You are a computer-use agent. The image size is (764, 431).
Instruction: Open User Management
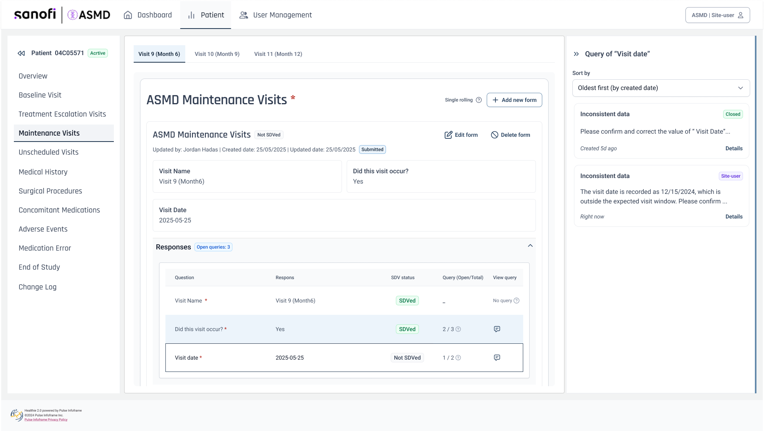click(275, 15)
